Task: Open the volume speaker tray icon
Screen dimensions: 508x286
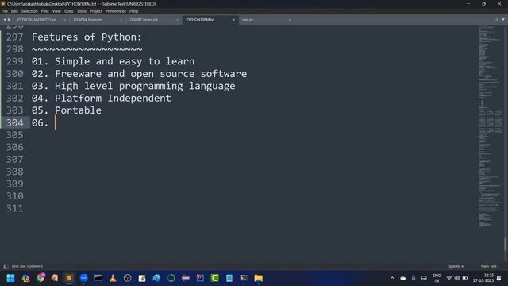Action: [457, 278]
